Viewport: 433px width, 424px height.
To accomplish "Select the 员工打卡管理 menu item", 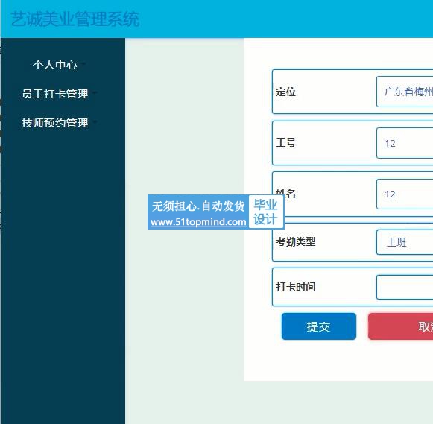I will (x=55, y=94).
